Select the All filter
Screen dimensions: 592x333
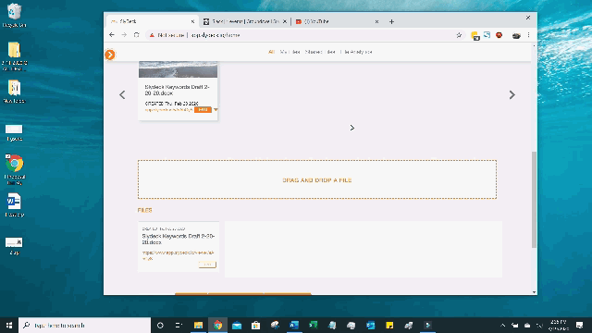click(x=271, y=52)
